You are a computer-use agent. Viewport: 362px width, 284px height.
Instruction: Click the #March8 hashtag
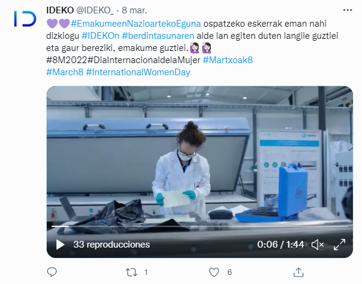pos(64,72)
